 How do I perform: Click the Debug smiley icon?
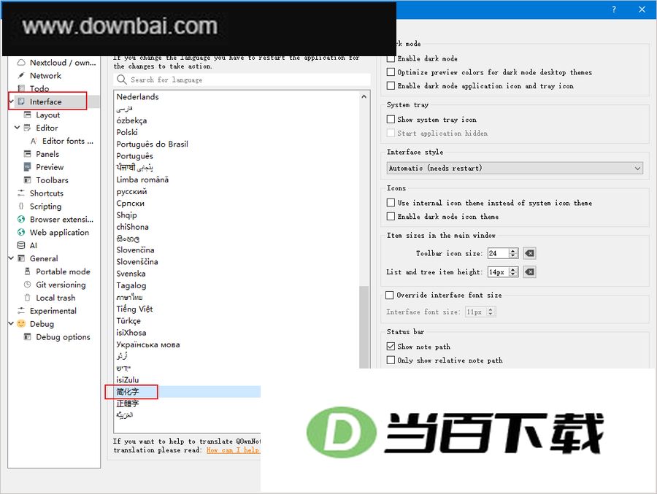pos(21,323)
